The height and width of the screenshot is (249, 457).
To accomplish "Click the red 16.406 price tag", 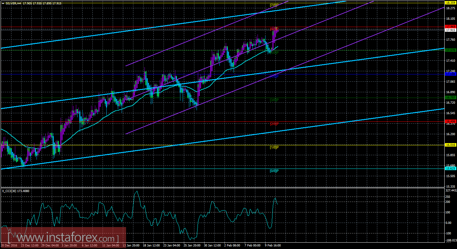I will point(451,121).
